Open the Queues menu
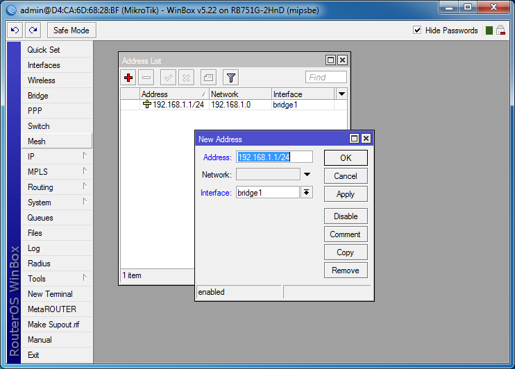Screen dimensions: 515x369 56,218
